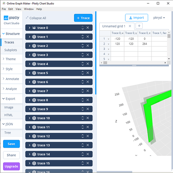Viewport: 173px width, 173px height.
Task: Add a new grid with plus icon
Action: tap(139, 26)
